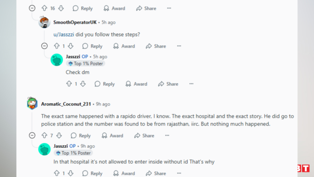Award the hospital id reply by Jasszzi

point(124,173)
